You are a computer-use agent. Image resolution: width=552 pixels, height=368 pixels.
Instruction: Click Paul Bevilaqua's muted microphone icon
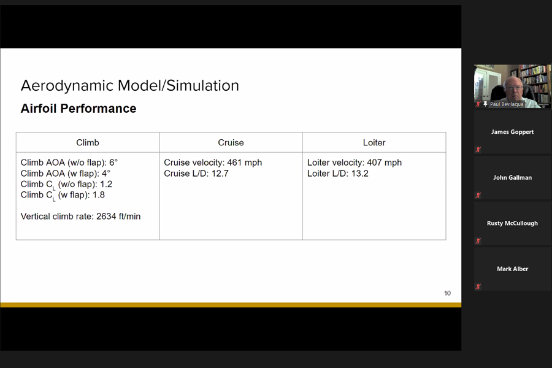(478, 104)
